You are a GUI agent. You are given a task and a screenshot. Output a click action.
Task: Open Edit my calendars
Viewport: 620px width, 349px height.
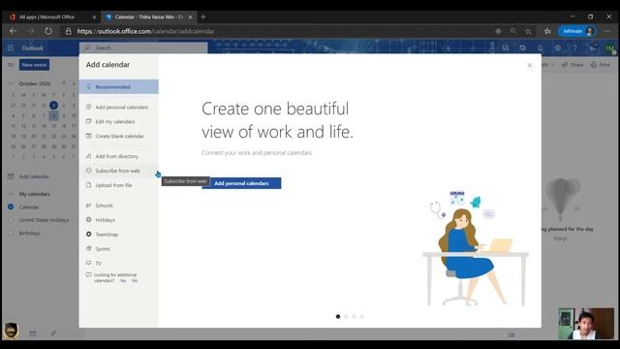(x=118, y=121)
